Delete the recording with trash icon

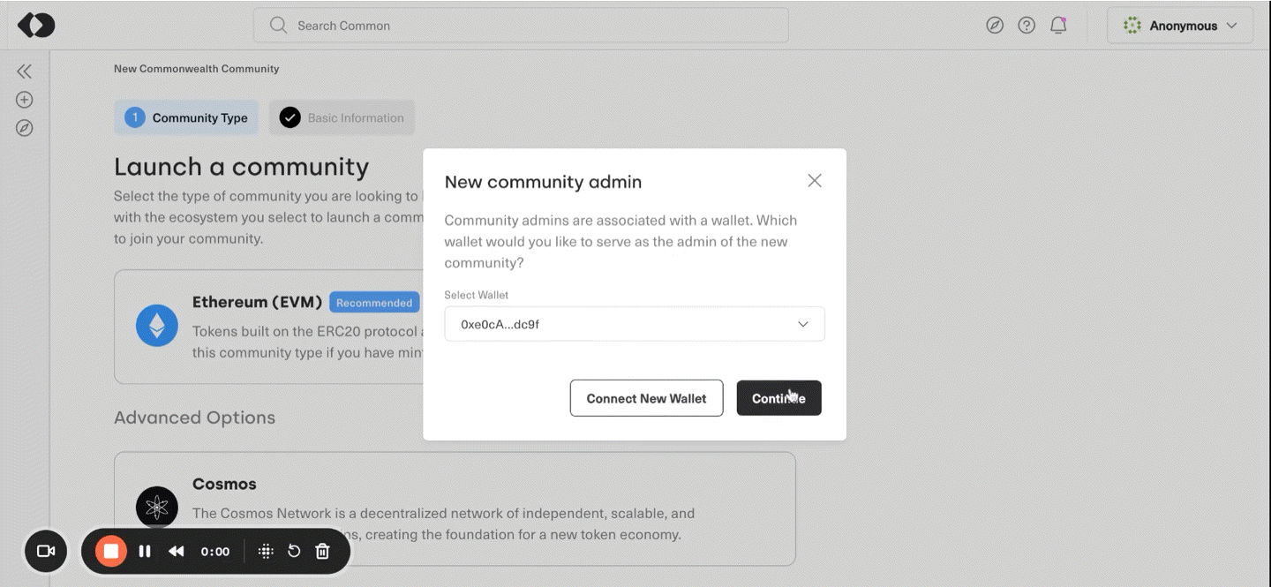(323, 552)
